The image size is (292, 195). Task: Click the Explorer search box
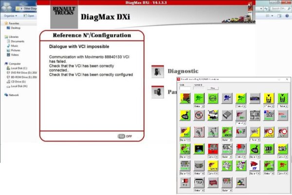(280, 9)
